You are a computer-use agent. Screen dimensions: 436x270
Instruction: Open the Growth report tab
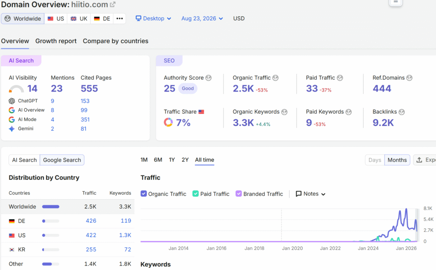click(x=56, y=41)
